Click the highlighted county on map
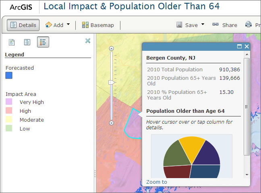The width and height of the screenshot is (261, 193). pos(133,124)
